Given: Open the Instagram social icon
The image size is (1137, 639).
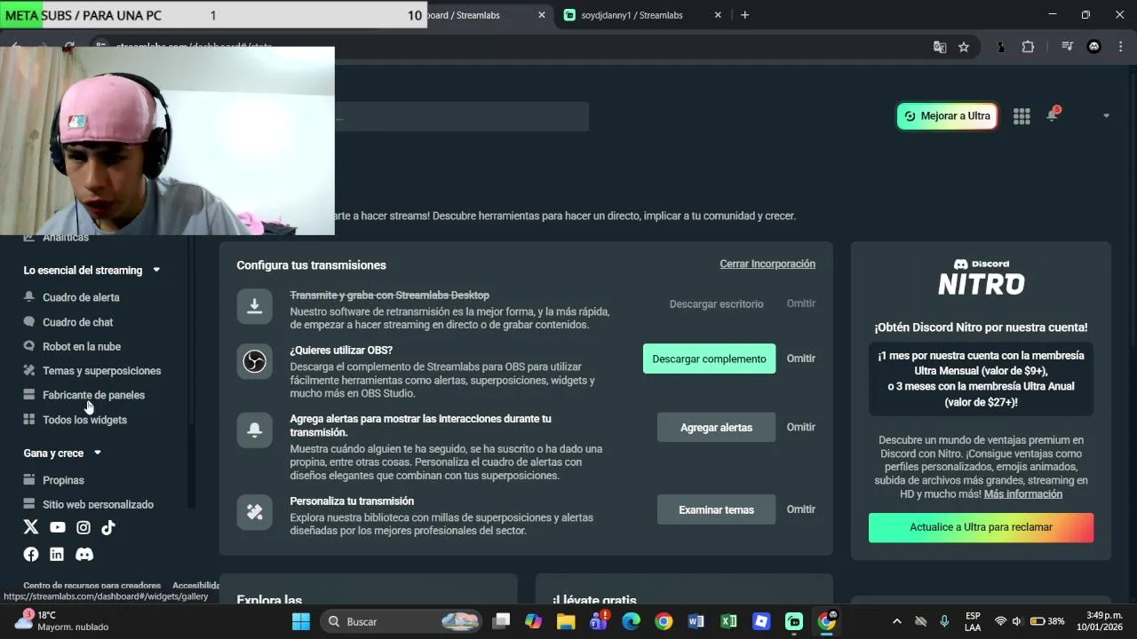Looking at the screenshot, I should coord(83,527).
